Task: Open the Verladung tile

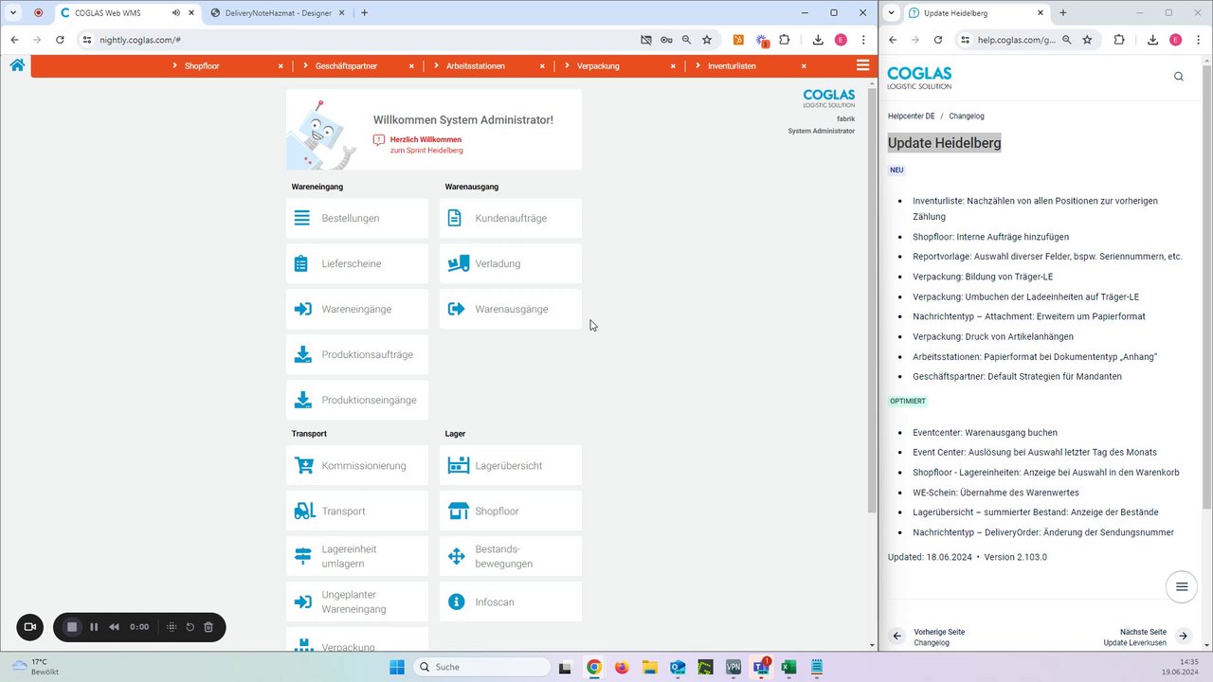Action: click(x=511, y=263)
